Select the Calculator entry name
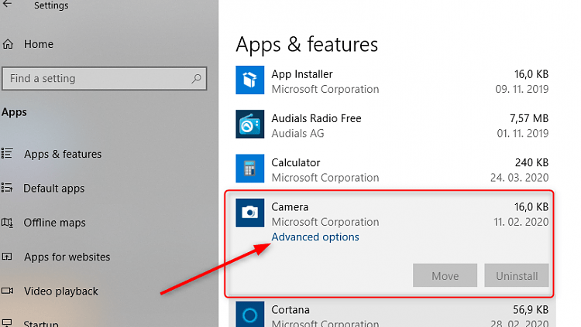This screenshot has height=327, width=581. [x=296, y=163]
